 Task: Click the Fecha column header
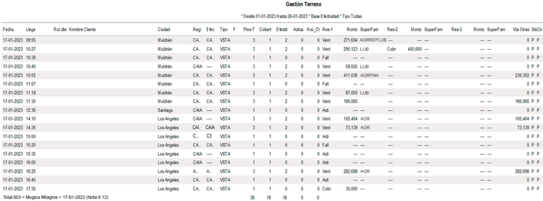(7, 30)
